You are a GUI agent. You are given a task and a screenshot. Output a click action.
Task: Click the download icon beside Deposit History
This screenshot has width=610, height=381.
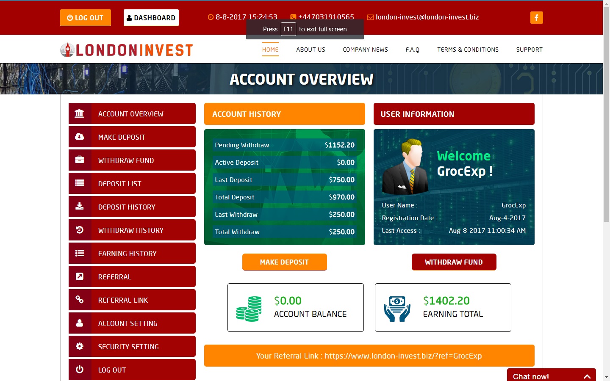(79, 206)
